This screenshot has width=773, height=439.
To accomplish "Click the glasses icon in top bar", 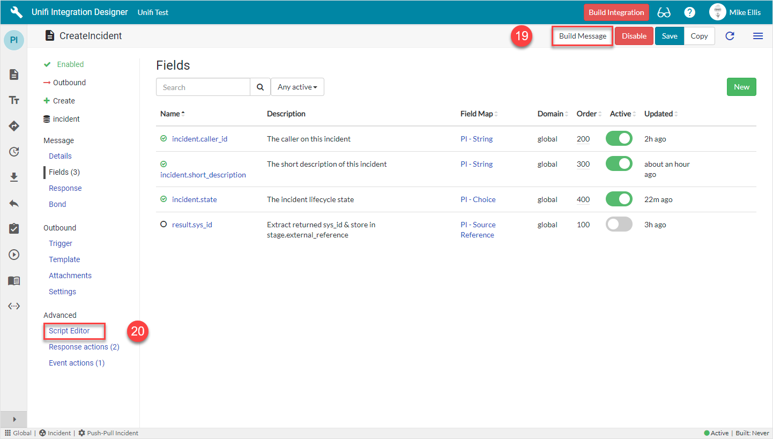I will tap(664, 12).
